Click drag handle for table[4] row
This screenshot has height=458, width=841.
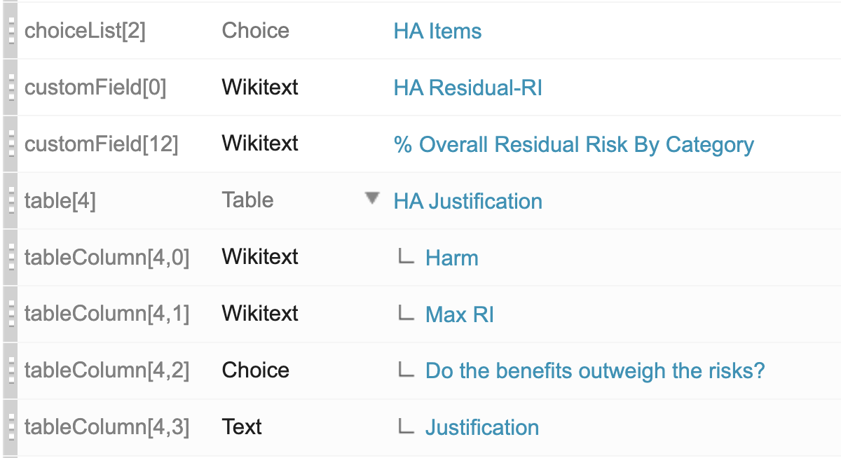tap(10, 201)
